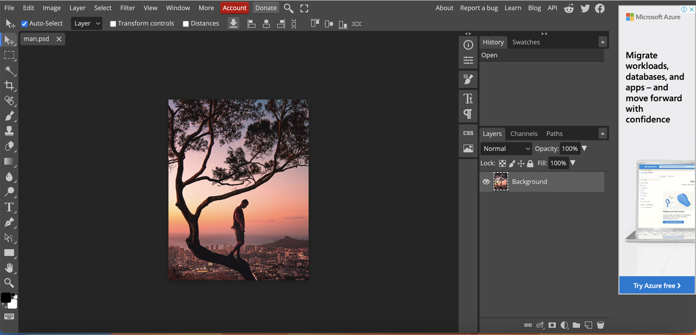Switch to the Swatches tab
Image resolution: width=696 pixels, height=335 pixels.
click(526, 42)
